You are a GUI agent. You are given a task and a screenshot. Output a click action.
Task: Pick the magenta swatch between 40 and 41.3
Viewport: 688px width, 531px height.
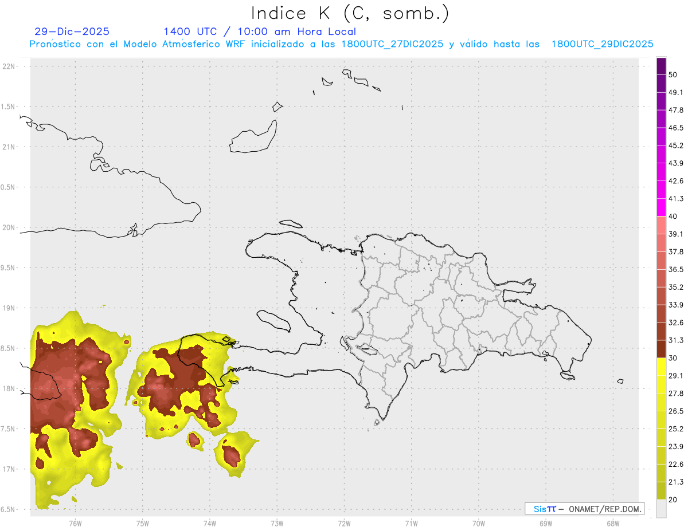tap(661, 208)
